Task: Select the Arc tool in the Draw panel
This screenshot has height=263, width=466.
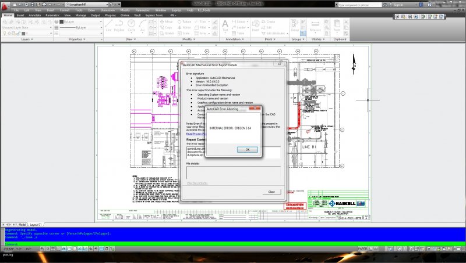Action: (143, 25)
